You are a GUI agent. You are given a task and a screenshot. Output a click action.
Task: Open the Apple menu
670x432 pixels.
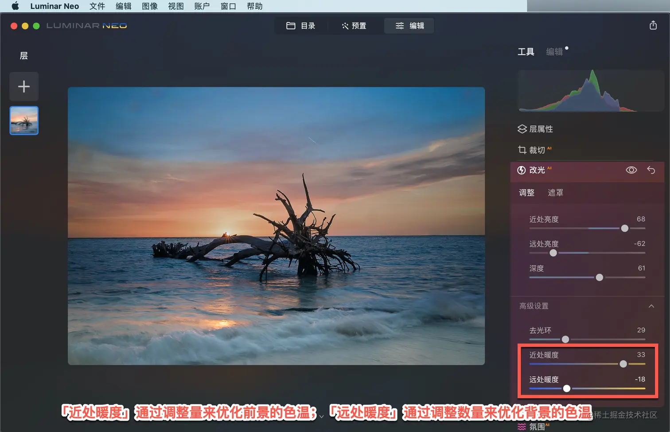tap(16, 6)
